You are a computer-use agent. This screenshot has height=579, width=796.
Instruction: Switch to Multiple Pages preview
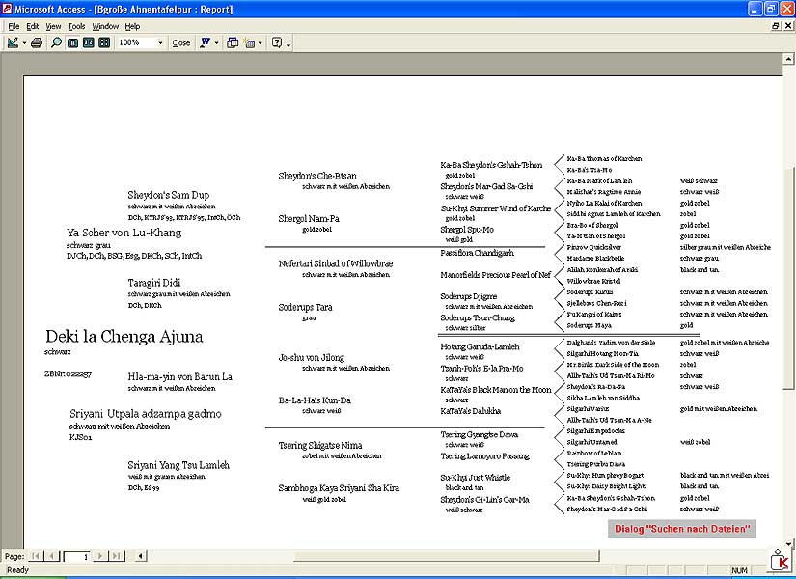[104, 42]
